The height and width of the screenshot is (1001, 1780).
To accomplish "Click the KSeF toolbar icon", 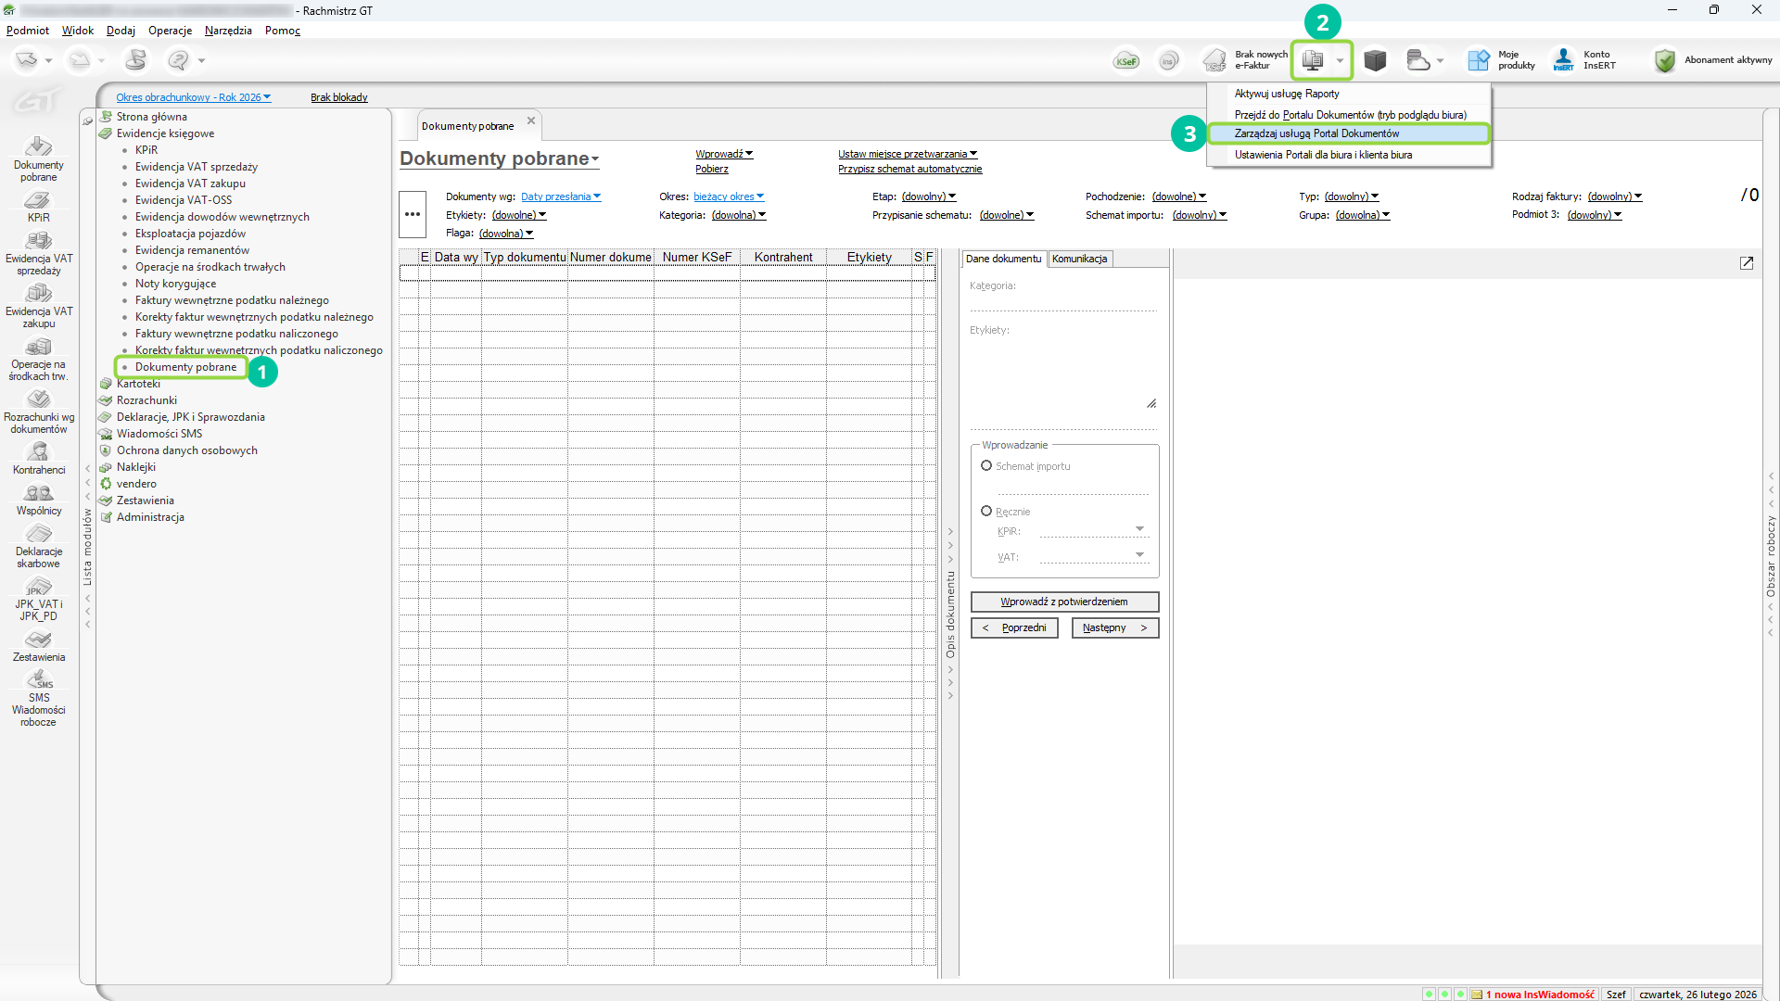I will click(1126, 61).
